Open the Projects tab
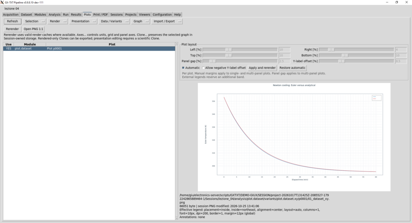Screen dimensions: 412x223 click(131, 15)
